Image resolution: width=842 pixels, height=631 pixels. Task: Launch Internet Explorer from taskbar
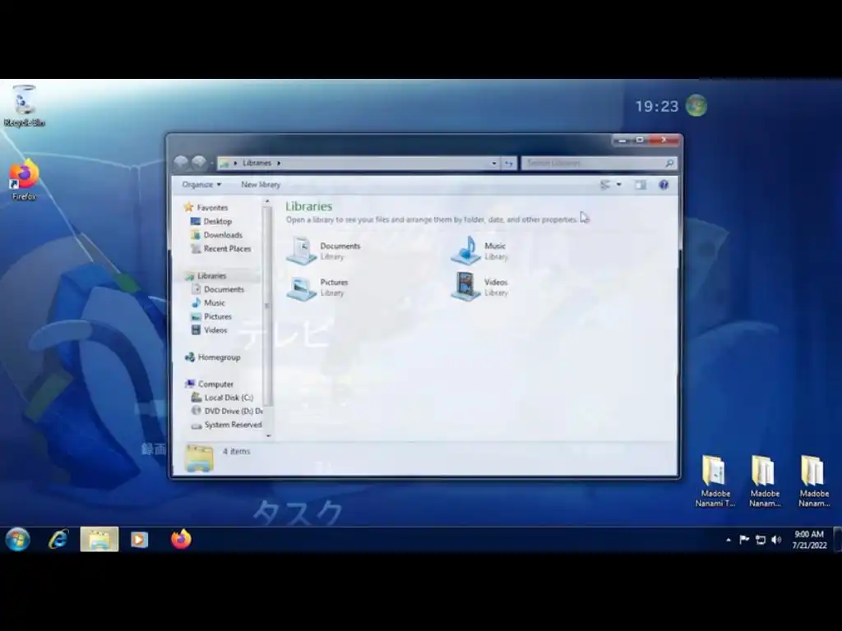pos(58,539)
